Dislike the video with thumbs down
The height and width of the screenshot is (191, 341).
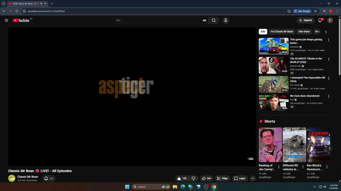[194, 179]
